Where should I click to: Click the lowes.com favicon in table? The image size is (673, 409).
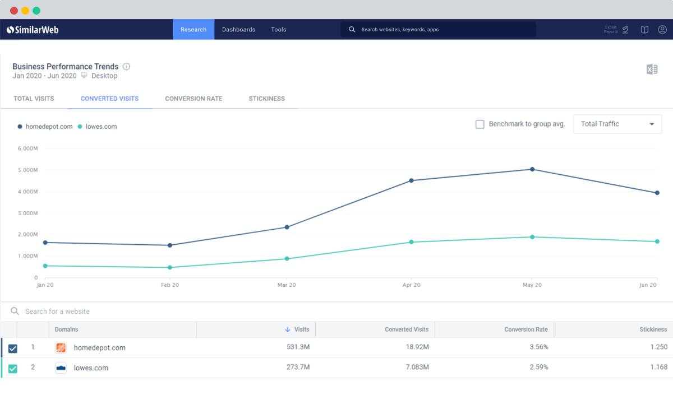click(x=61, y=368)
